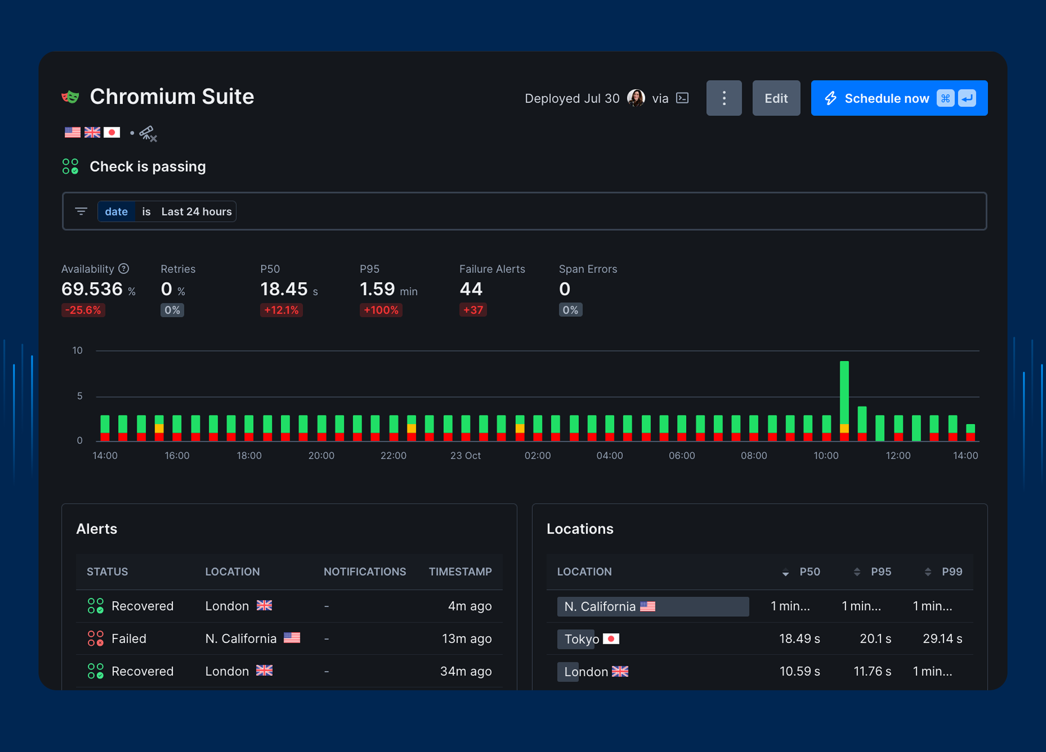
Task: Select the N. California row in Locations
Action: pos(652,607)
